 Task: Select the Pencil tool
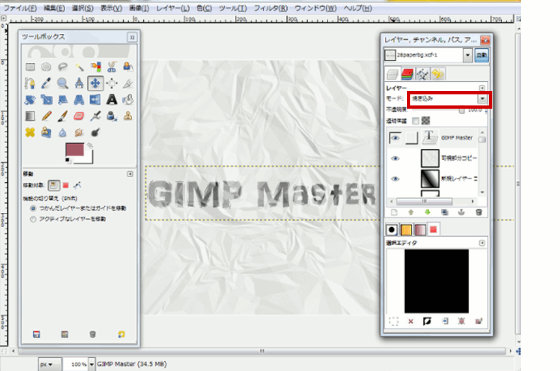[x=46, y=116]
